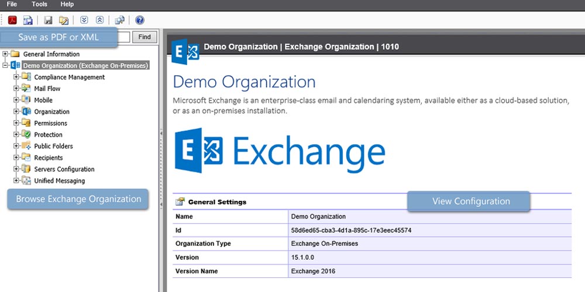The width and height of the screenshot is (585, 292).
Task: Click the large Exchange logo image
Action: tap(280, 151)
